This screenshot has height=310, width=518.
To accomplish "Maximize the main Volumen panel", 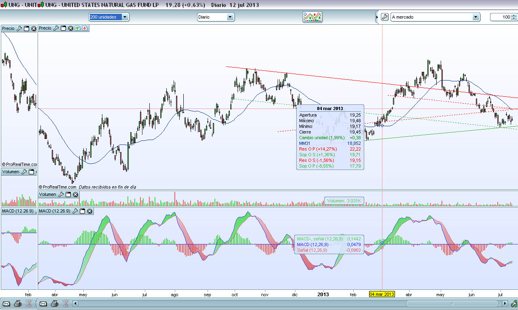I will (68, 195).
